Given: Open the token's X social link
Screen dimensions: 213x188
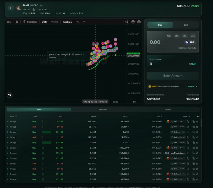Looking at the screenshot, I should coord(43,9).
